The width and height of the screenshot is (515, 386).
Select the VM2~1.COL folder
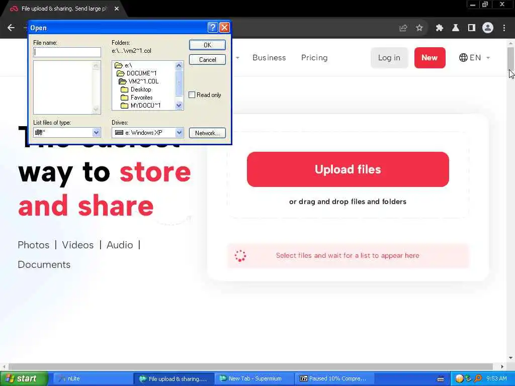tap(139, 81)
